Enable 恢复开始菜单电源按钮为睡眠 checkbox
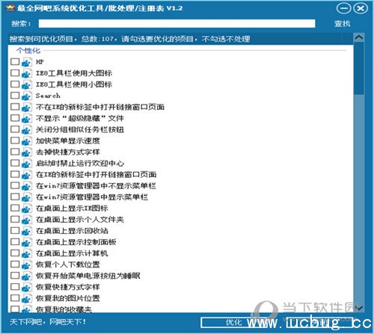 pyautogui.click(x=15, y=275)
